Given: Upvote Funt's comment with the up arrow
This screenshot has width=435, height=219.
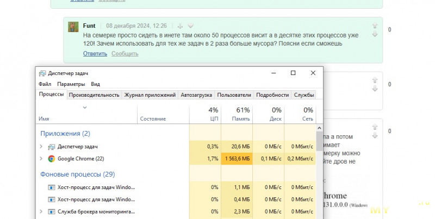Looking at the screenshot, I should tap(375, 26).
